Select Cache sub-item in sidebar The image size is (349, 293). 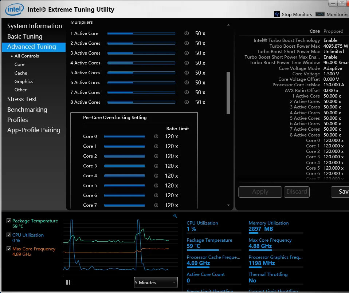(x=21, y=73)
